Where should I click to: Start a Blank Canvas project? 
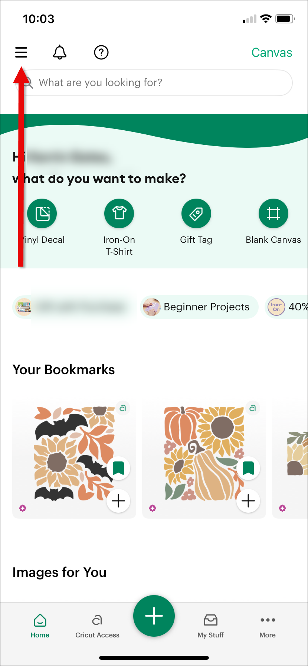click(x=273, y=213)
